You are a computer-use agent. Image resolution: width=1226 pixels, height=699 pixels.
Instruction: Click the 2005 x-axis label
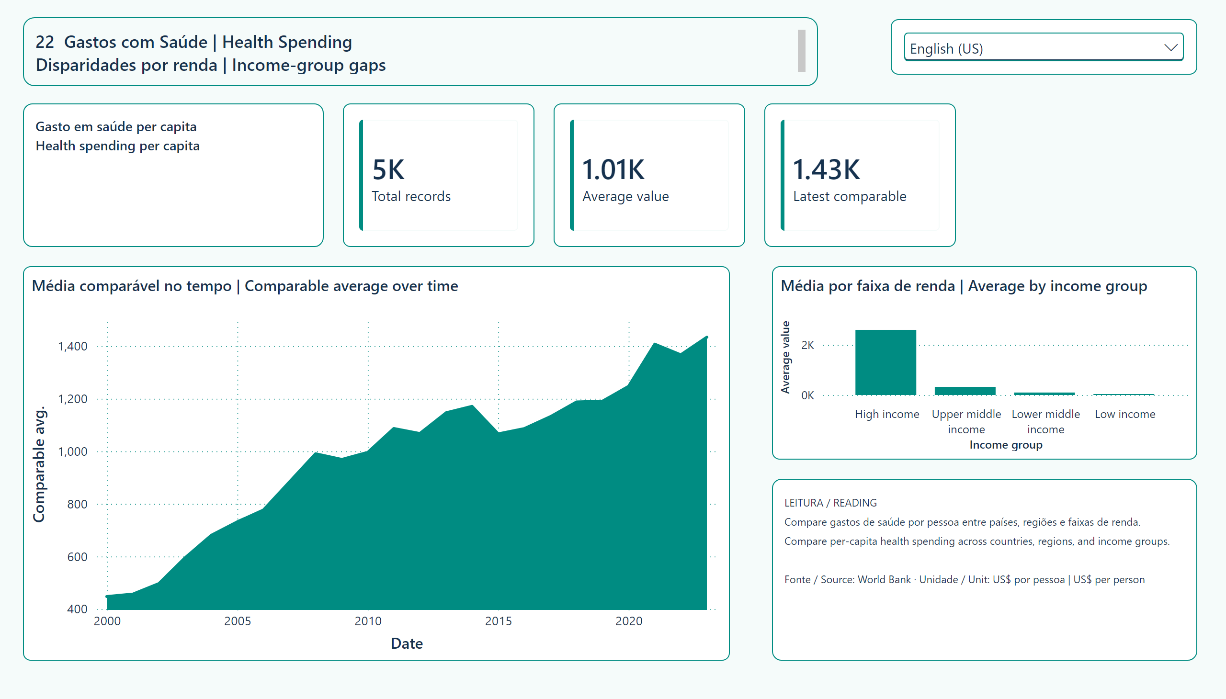point(237,621)
